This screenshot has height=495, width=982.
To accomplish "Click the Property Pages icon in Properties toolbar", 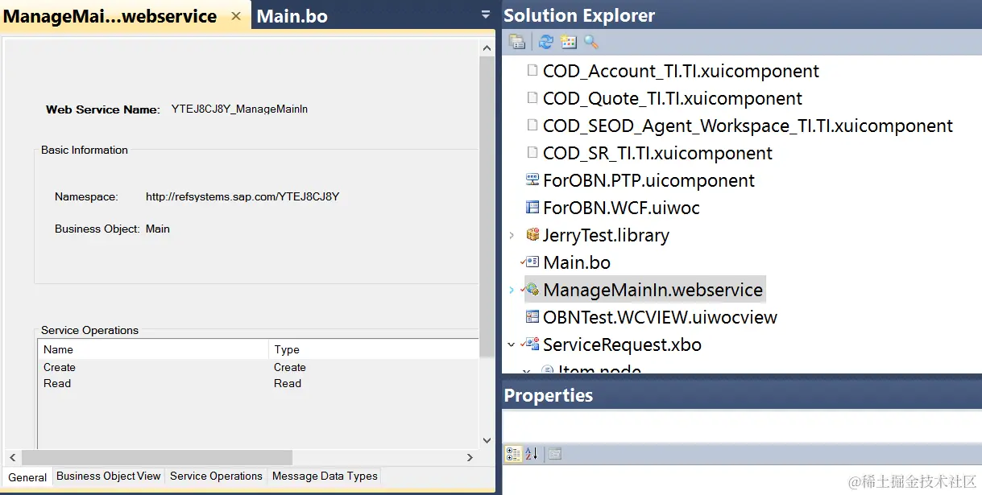I will (x=554, y=454).
